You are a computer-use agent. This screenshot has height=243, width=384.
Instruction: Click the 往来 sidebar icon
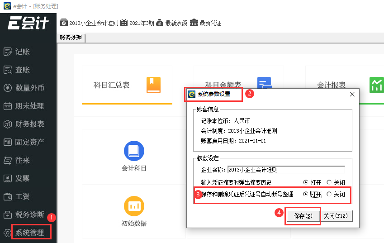[x=8, y=160]
